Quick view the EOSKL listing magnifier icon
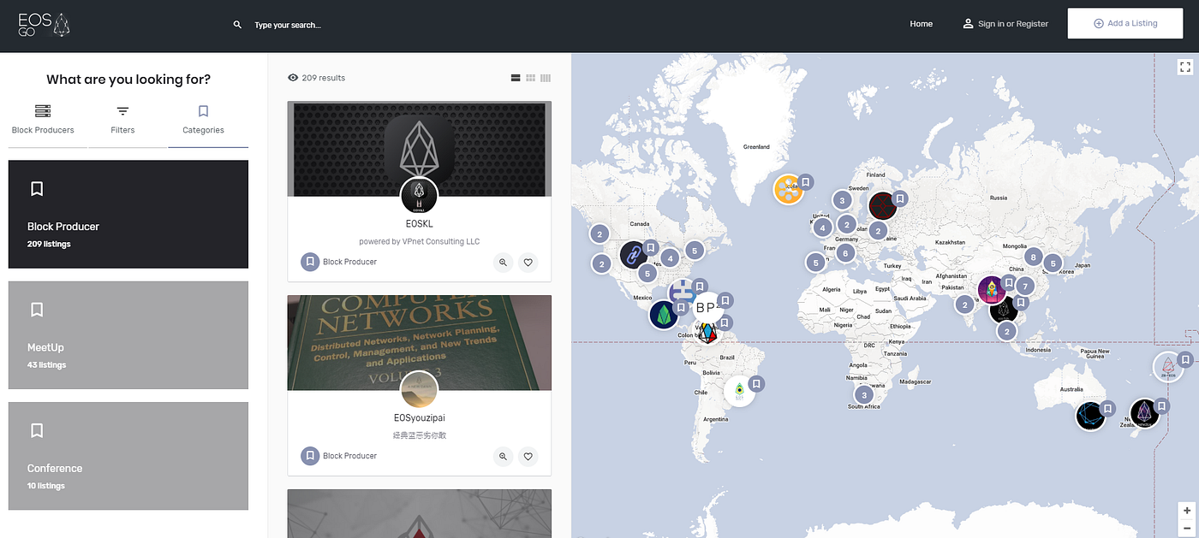1199x538 pixels. click(x=504, y=263)
